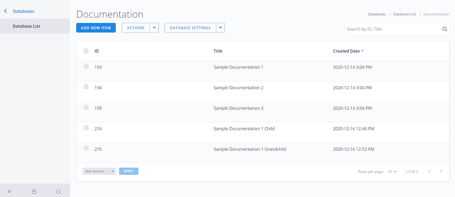This screenshot has width=455, height=197.
Task: Select Database List in the sidebar
Action: click(x=26, y=26)
